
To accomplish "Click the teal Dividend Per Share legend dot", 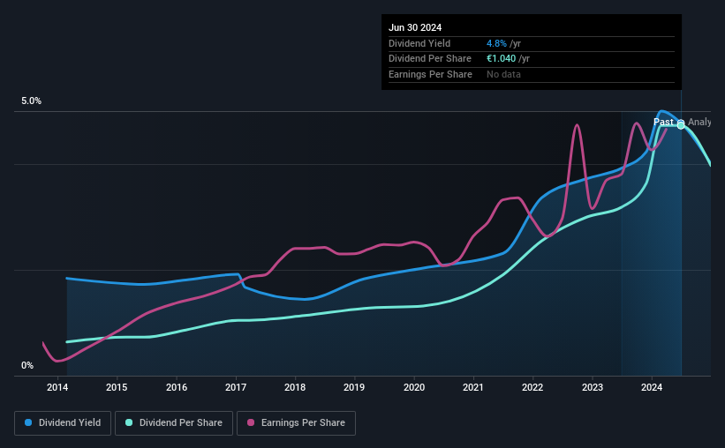I will (129, 422).
